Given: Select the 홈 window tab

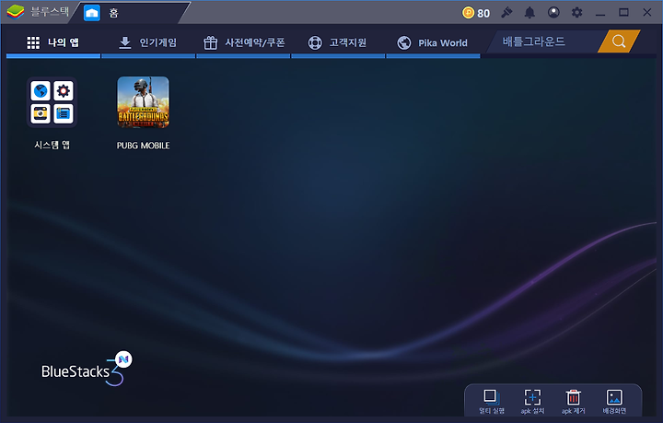Looking at the screenshot, I should tap(131, 13).
